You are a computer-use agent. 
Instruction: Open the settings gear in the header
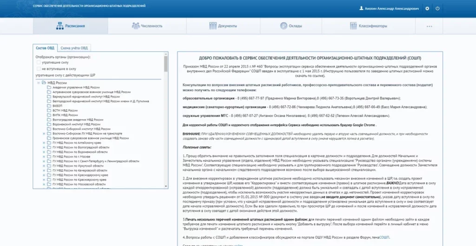pyautogui.click(x=427, y=9)
